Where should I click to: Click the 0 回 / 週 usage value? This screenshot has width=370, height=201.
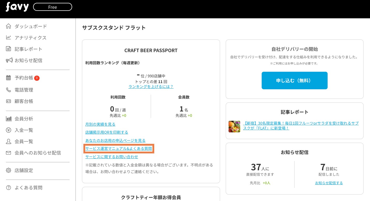pos(118,109)
